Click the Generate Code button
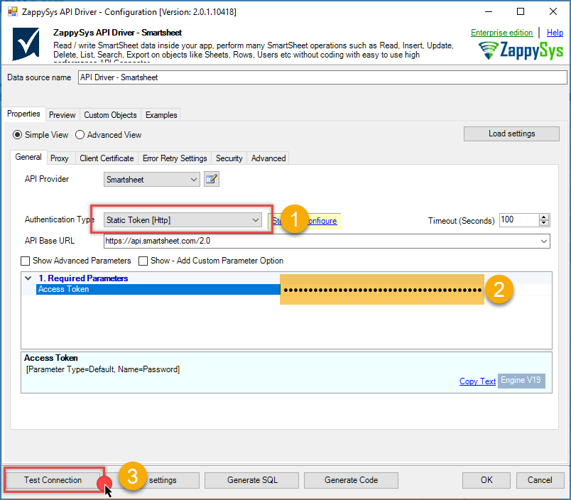 [351, 480]
